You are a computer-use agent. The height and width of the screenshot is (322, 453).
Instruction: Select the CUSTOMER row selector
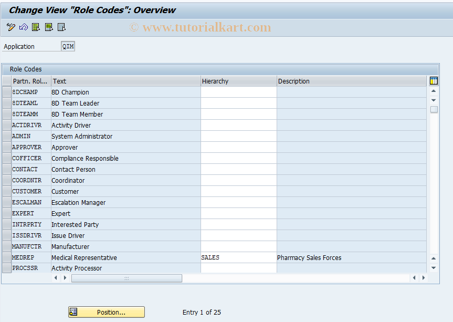pos(6,191)
